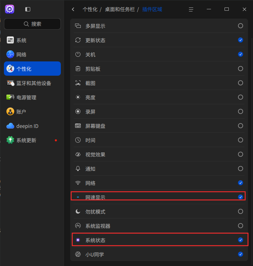The height and width of the screenshot is (266, 253).
Task: Maximize the Control Center window
Action: point(227,9)
